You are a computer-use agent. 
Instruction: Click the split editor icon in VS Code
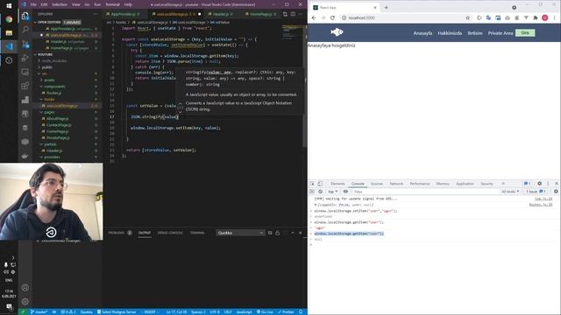tap(293, 14)
